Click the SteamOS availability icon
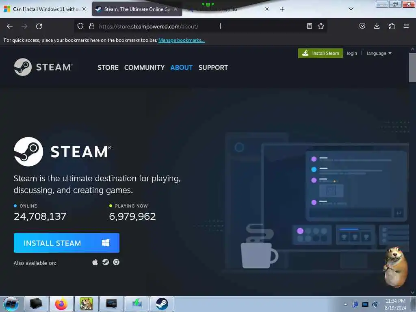Image resolution: width=416 pixels, height=312 pixels. (x=106, y=262)
